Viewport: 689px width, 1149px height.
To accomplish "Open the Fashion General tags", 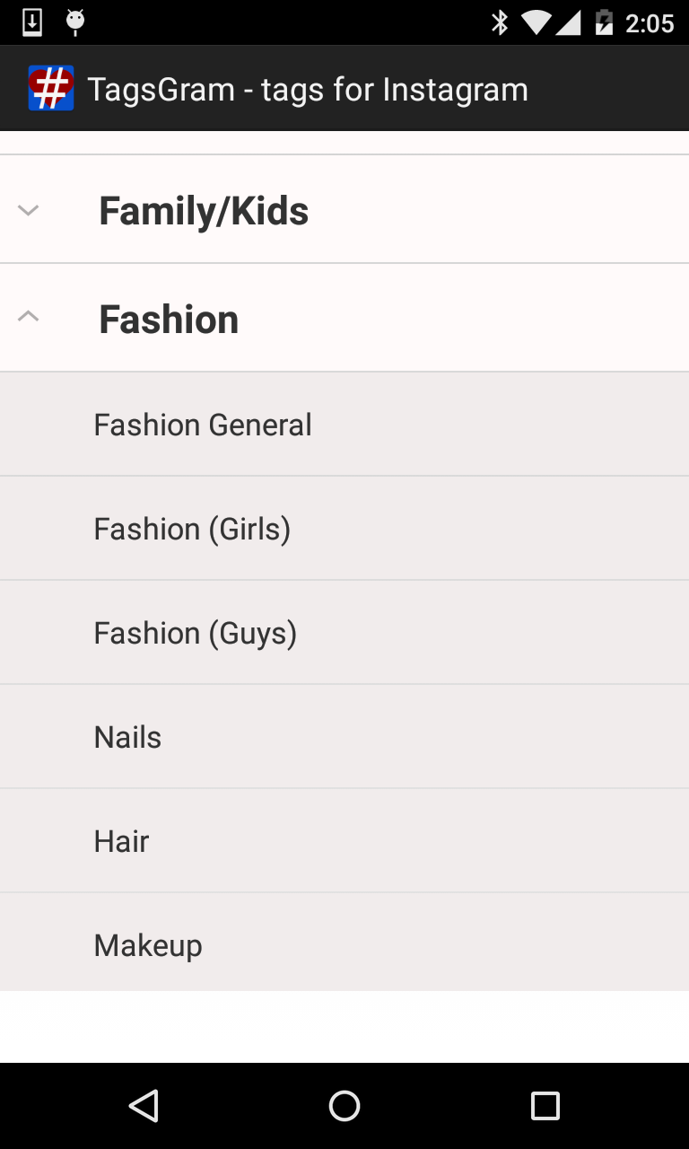I will point(203,425).
